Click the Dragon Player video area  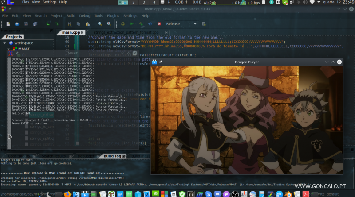click(247, 120)
